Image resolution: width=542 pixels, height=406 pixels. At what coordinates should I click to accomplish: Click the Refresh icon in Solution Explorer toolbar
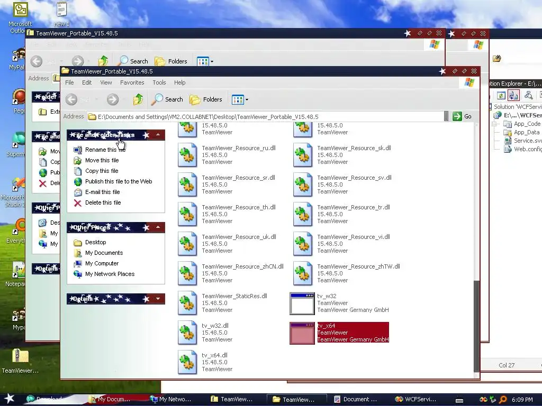point(501,95)
